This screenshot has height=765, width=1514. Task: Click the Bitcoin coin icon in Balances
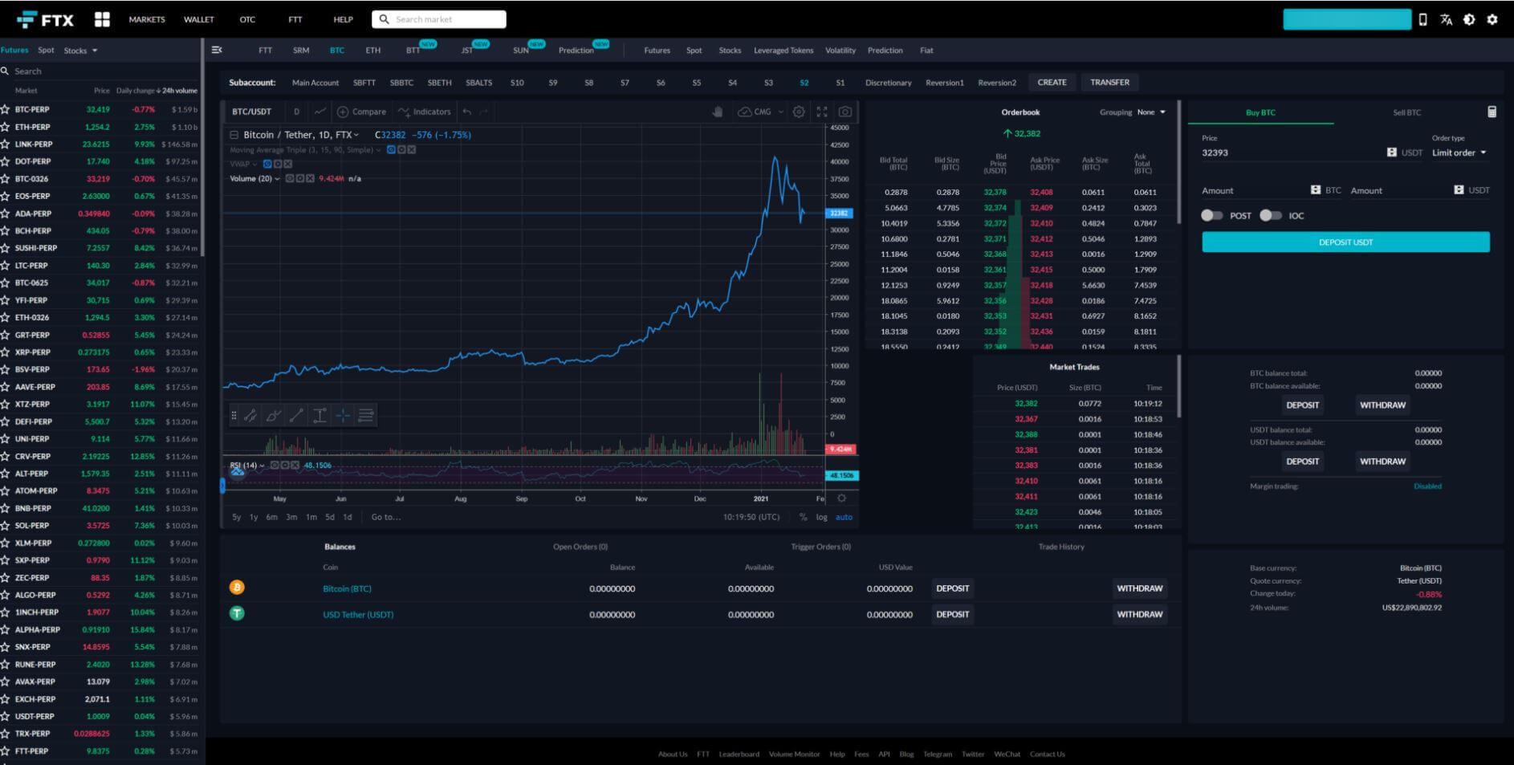pyautogui.click(x=237, y=588)
